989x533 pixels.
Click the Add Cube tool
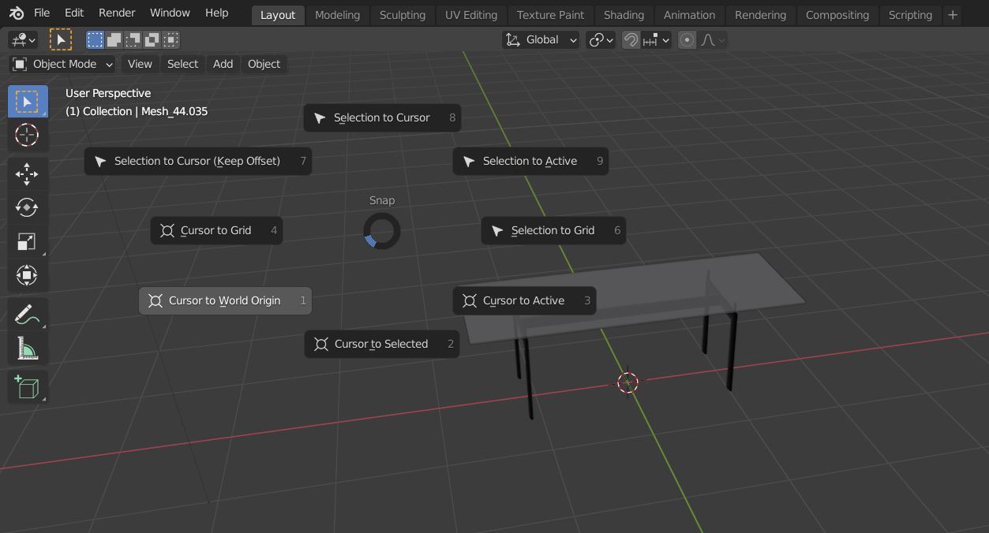[x=27, y=387]
